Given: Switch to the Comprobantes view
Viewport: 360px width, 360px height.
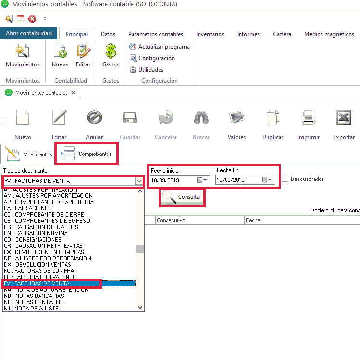Looking at the screenshot, I should click(x=88, y=154).
